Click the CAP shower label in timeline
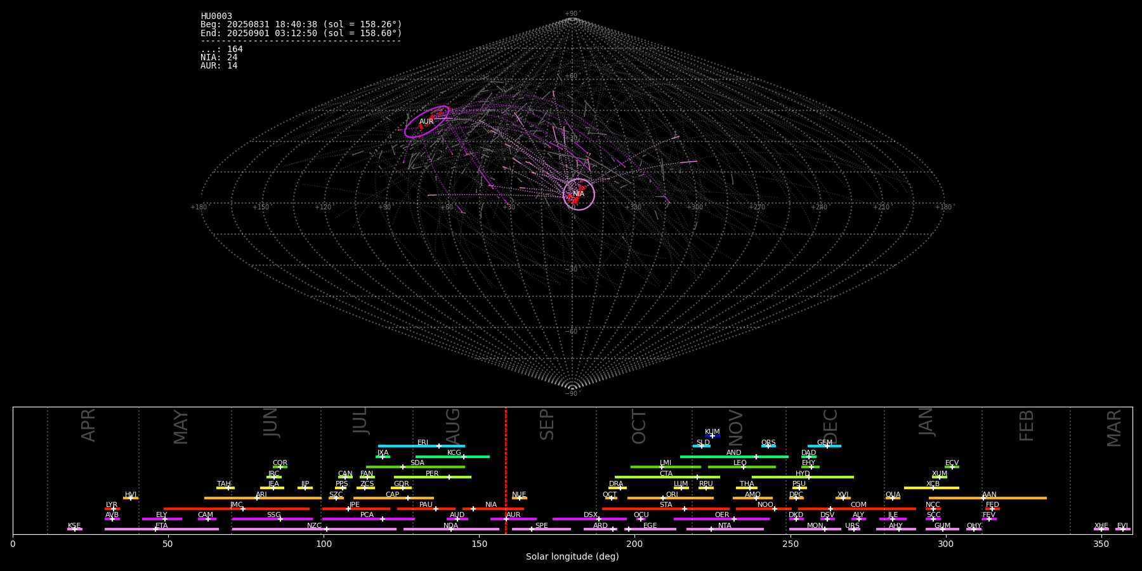The width and height of the screenshot is (1142, 571). tap(393, 495)
